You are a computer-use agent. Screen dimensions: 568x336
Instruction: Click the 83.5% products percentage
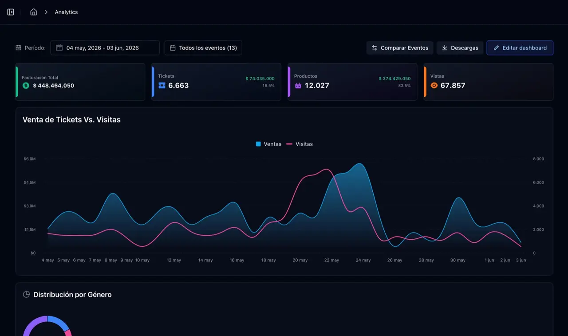pyautogui.click(x=404, y=85)
